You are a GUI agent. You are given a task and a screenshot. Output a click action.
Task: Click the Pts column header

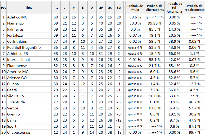[56, 8]
